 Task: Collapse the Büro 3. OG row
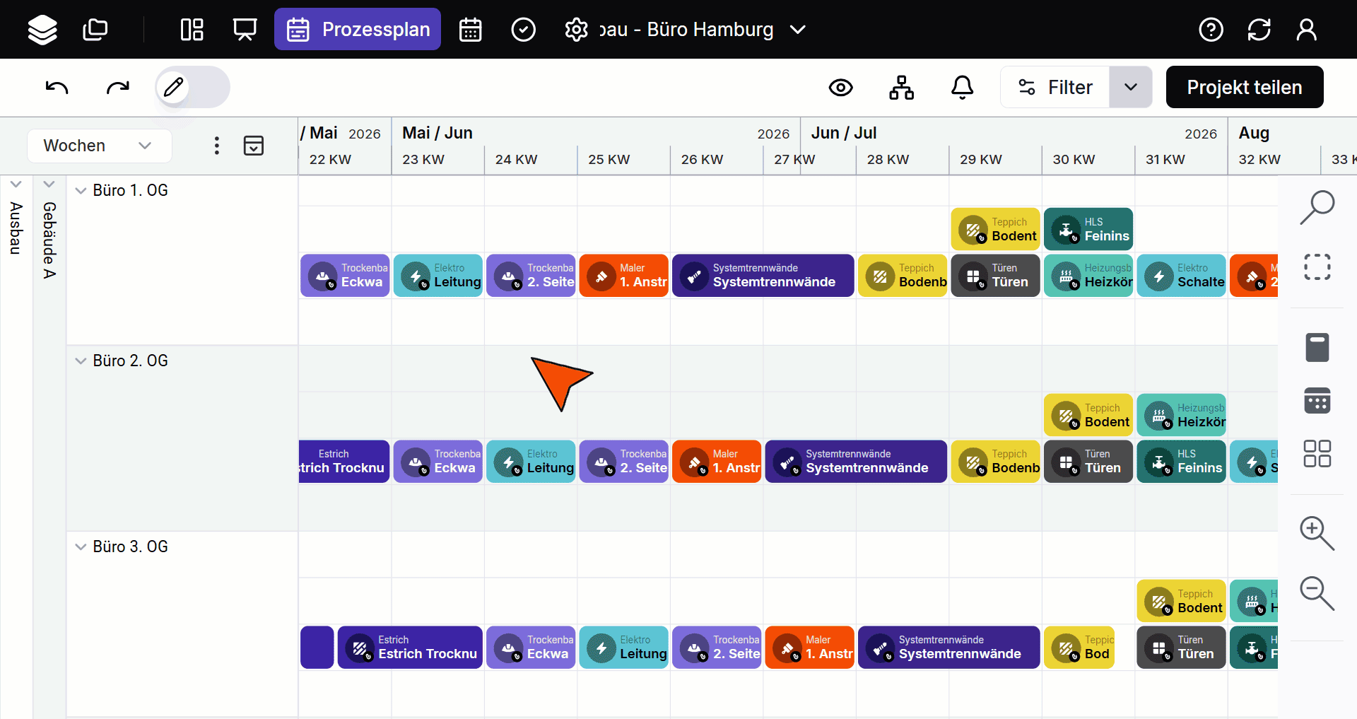click(x=81, y=547)
